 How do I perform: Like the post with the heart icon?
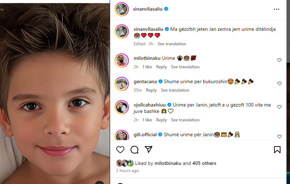120,150
